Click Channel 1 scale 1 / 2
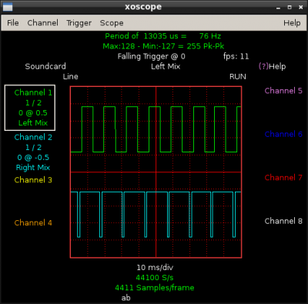The image size is (308, 304). point(33,103)
